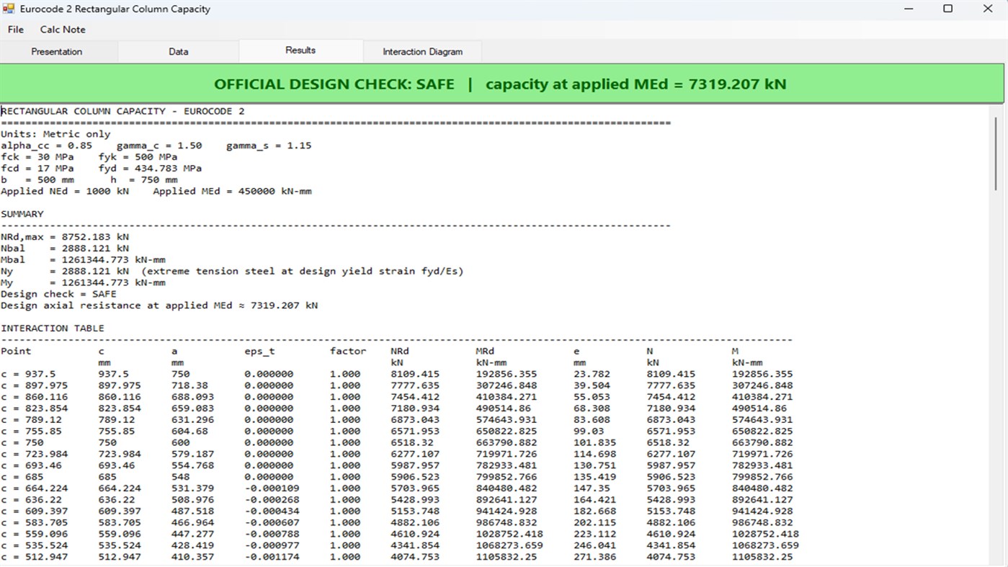Click the text 'fck = 30 MPa'
The image size is (1008, 567).
click(x=37, y=157)
